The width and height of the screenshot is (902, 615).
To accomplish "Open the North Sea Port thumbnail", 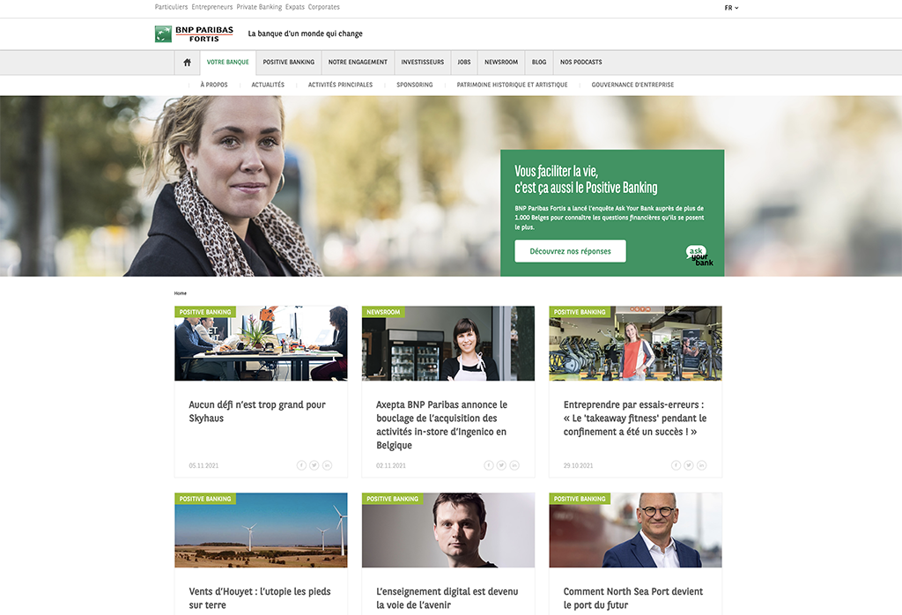I will coord(636,530).
